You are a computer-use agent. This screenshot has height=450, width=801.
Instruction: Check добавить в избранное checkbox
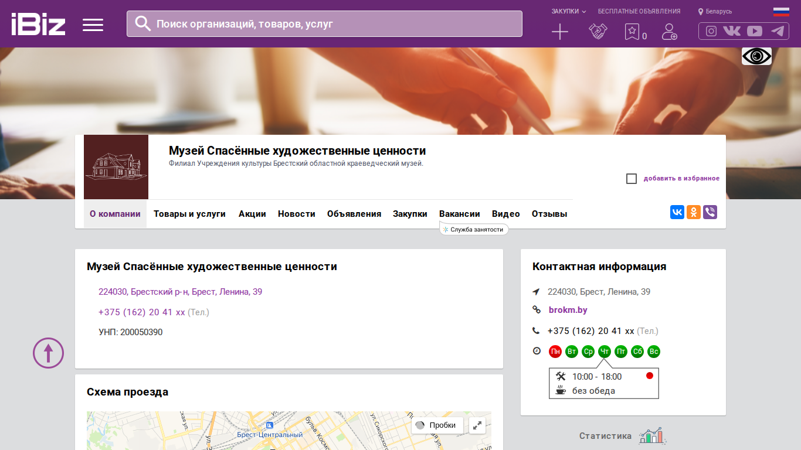point(632,179)
